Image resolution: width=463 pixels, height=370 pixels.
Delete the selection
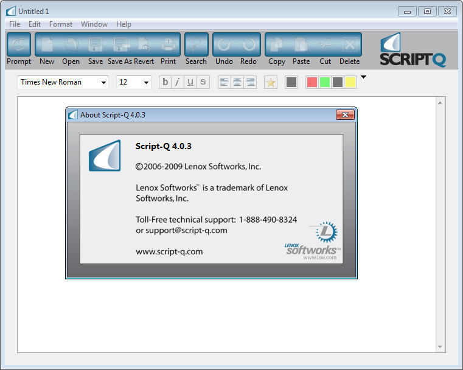click(x=350, y=44)
